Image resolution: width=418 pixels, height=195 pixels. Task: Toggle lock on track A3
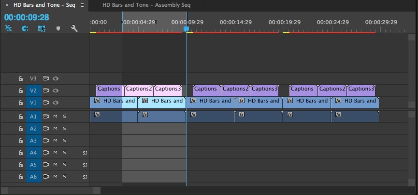point(20,141)
